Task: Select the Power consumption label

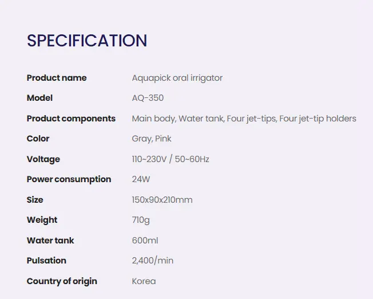Action: [x=69, y=179]
